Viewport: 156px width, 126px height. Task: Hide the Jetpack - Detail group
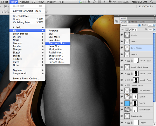(122, 61)
